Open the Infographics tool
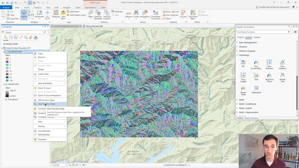Viewport: 299px width, 168px height. pyautogui.click(x=145, y=14)
